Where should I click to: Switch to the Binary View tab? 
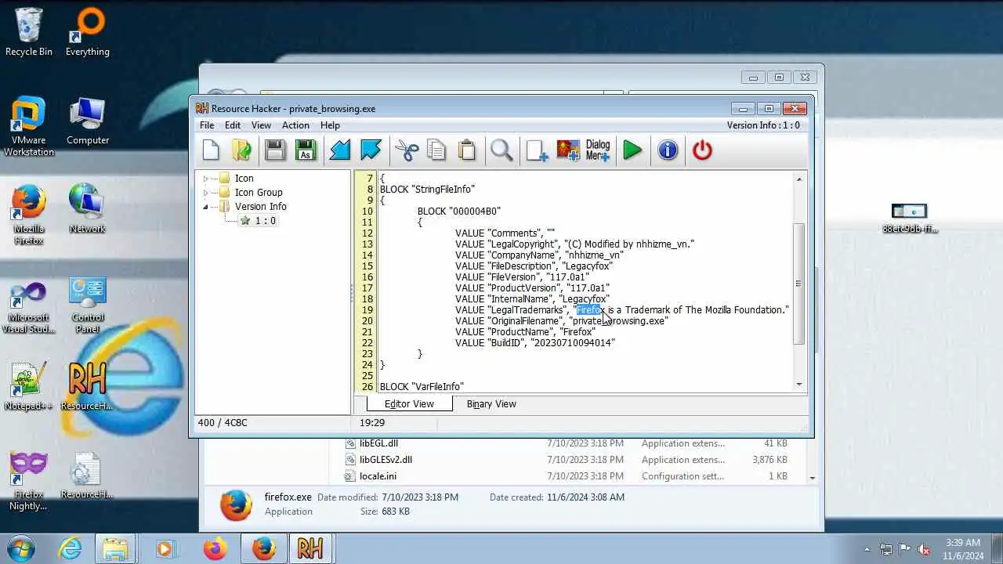[x=491, y=404]
